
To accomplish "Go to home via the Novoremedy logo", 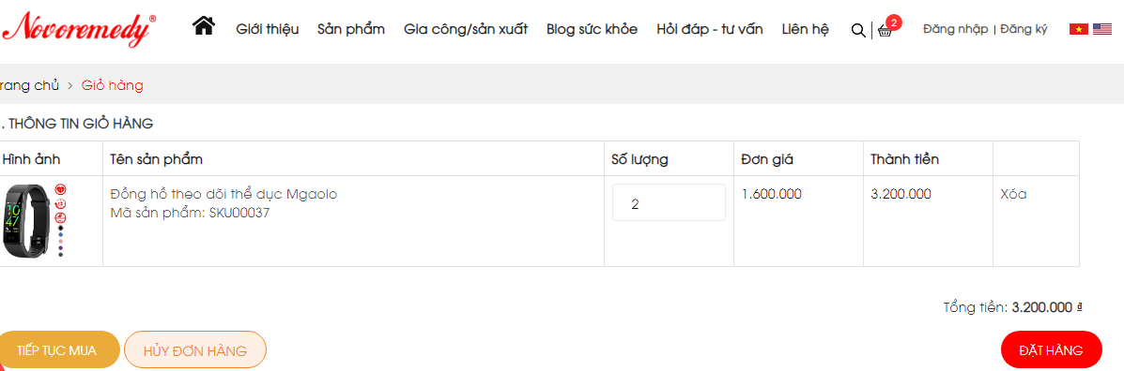I will coord(79,29).
